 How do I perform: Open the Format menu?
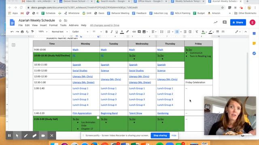click(x=53, y=25)
